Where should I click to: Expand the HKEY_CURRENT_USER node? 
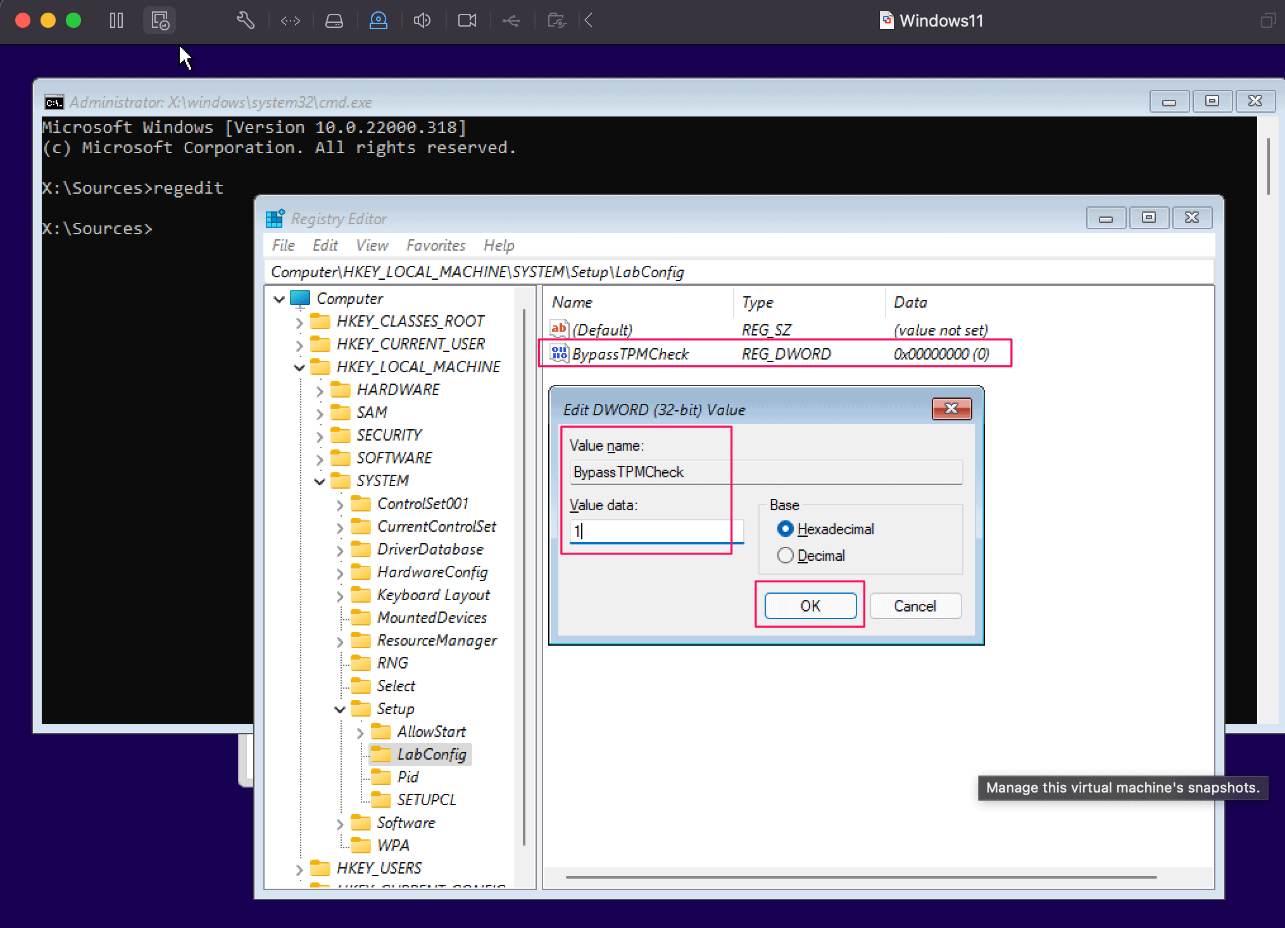299,345
